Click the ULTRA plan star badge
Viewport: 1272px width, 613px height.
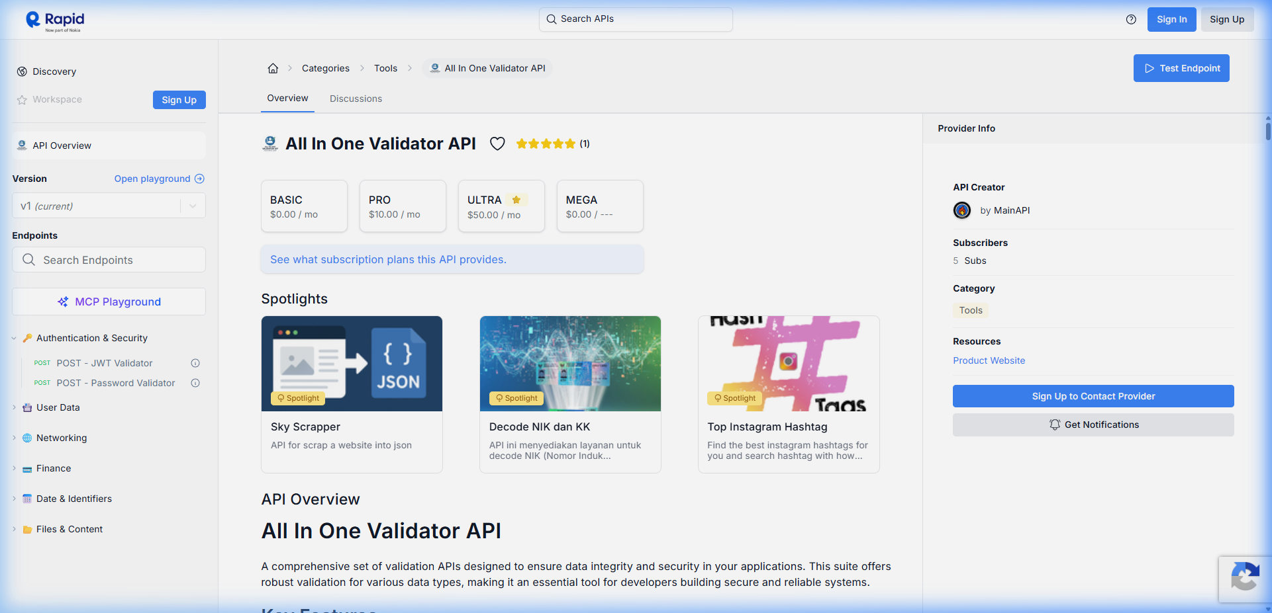[x=516, y=200]
